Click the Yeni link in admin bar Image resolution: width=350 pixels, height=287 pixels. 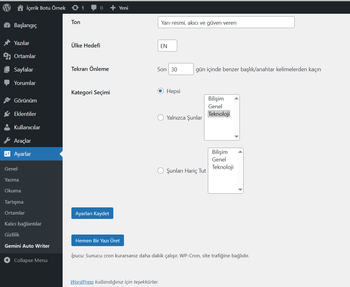123,8
